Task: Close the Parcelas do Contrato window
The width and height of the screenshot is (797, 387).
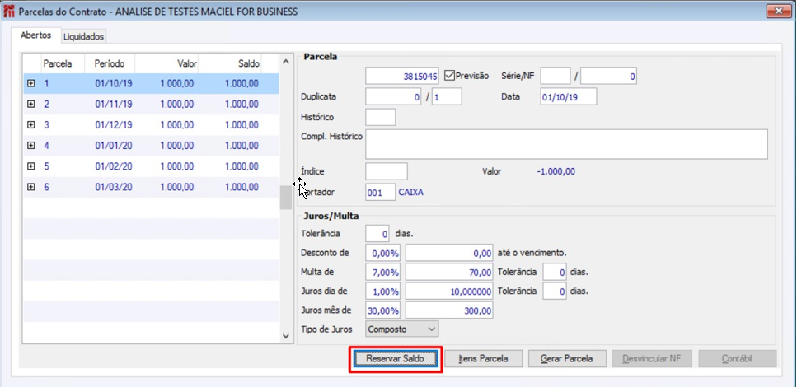Action: [x=778, y=10]
